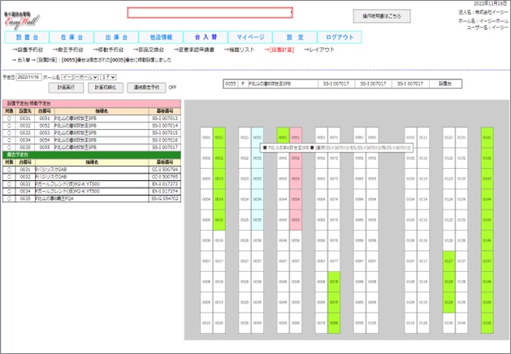
Task: Click the 予定日 date input field
Action: tap(29, 76)
